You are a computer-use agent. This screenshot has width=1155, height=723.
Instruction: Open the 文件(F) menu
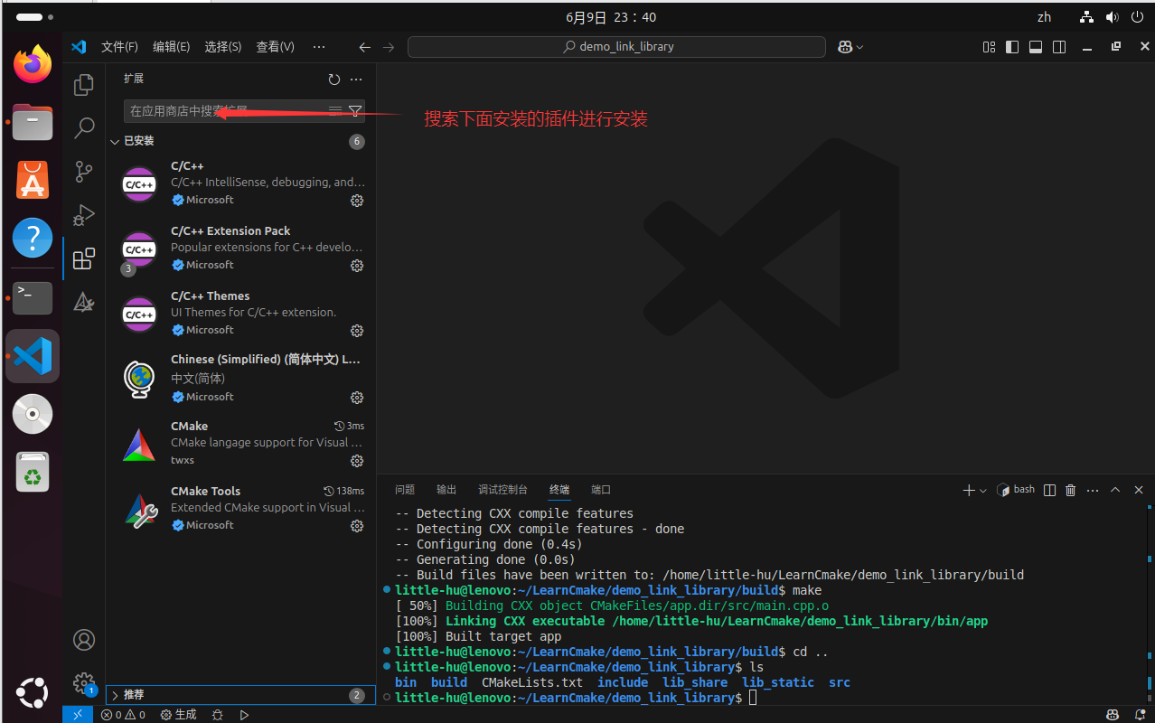coord(119,46)
